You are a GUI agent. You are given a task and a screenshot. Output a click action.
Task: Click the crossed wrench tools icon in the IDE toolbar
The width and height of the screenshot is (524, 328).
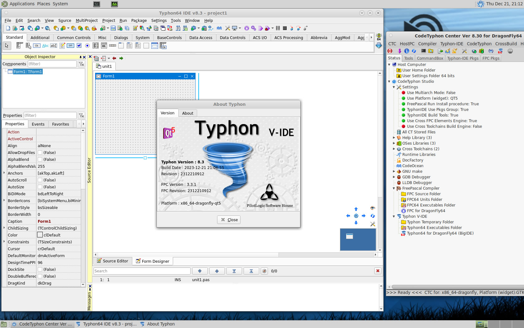228,28
